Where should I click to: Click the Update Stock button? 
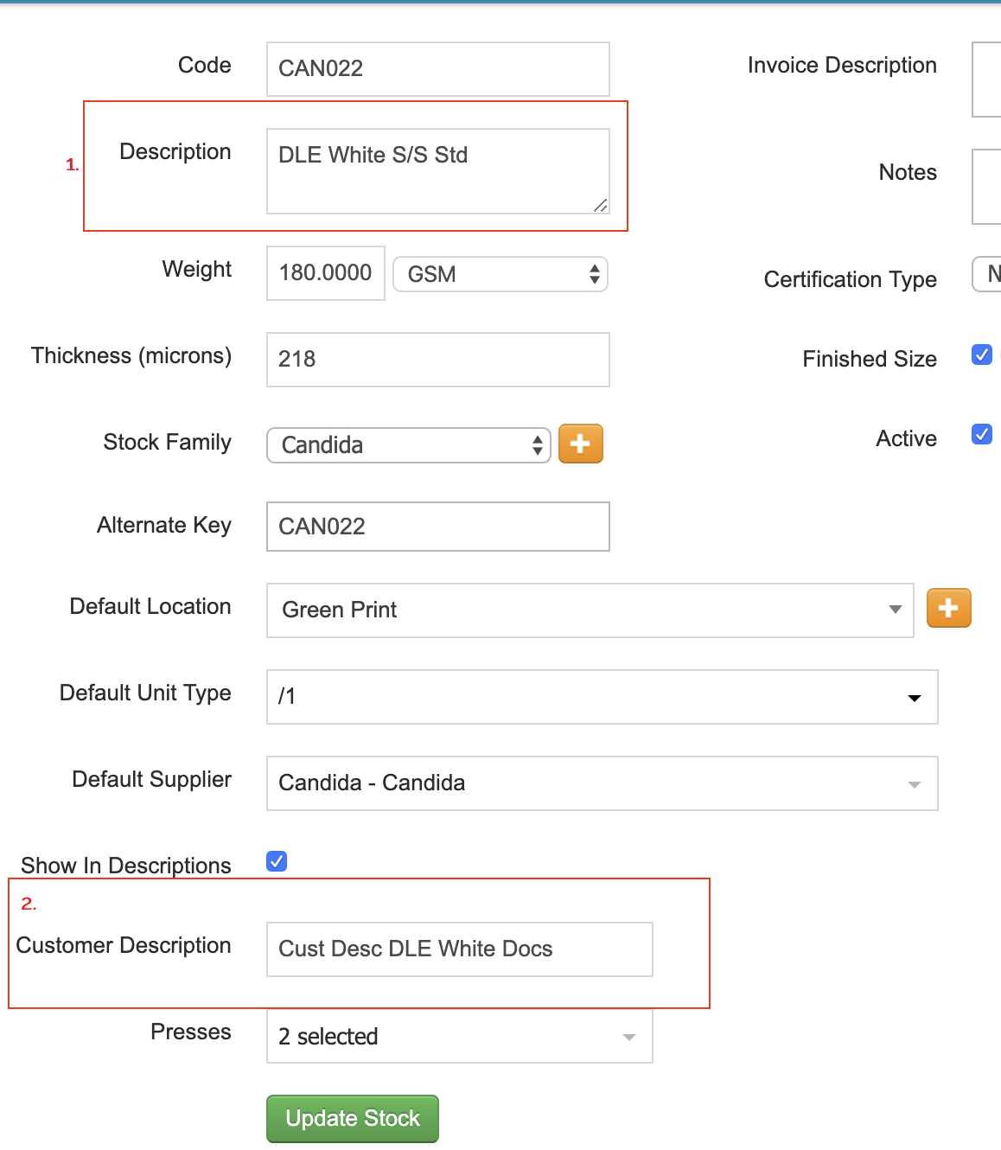[x=353, y=1119]
